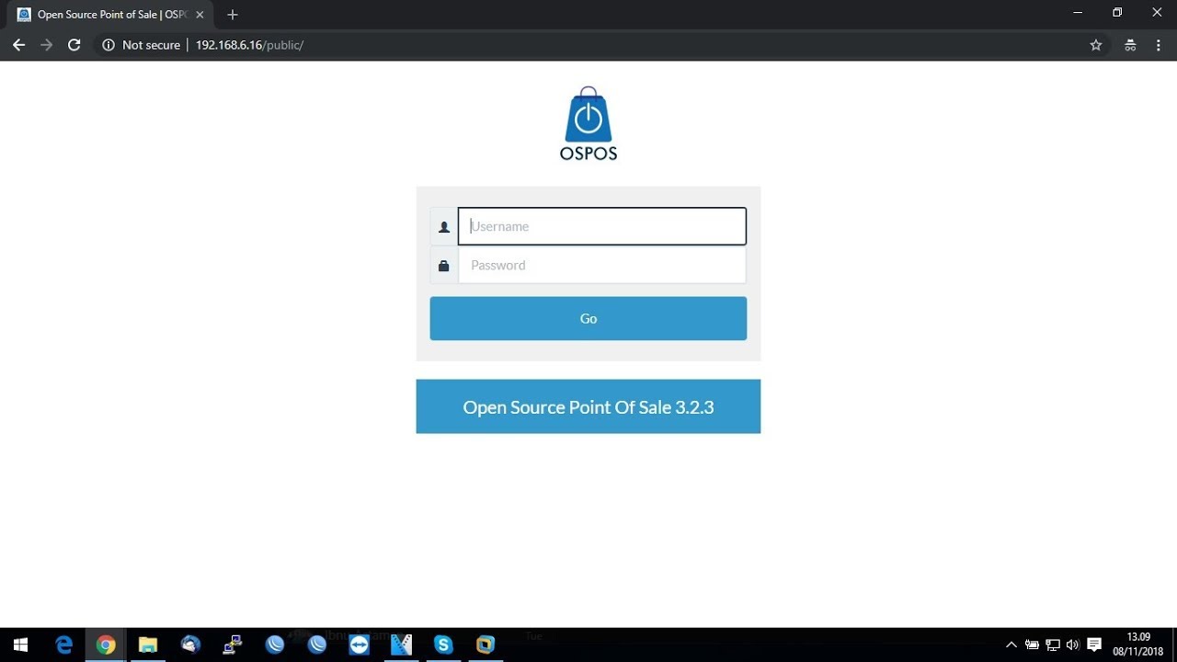This screenshot has width=1177, height=662.
Task: Click the volume speaker icon
Action: point(1073,645)
